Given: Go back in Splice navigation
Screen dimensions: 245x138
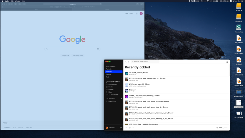Looking at the screenshot, I should 126,62.
